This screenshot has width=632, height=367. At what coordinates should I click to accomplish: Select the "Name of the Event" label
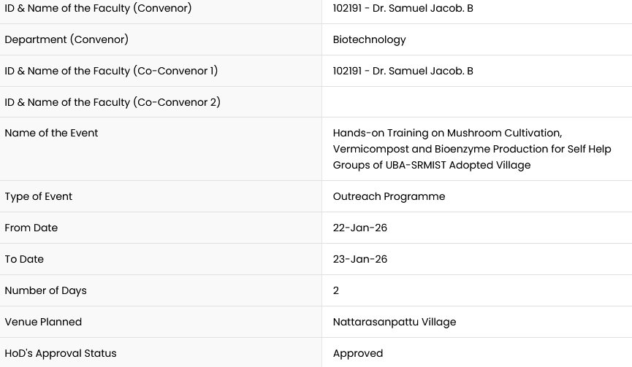click(51, 133)
